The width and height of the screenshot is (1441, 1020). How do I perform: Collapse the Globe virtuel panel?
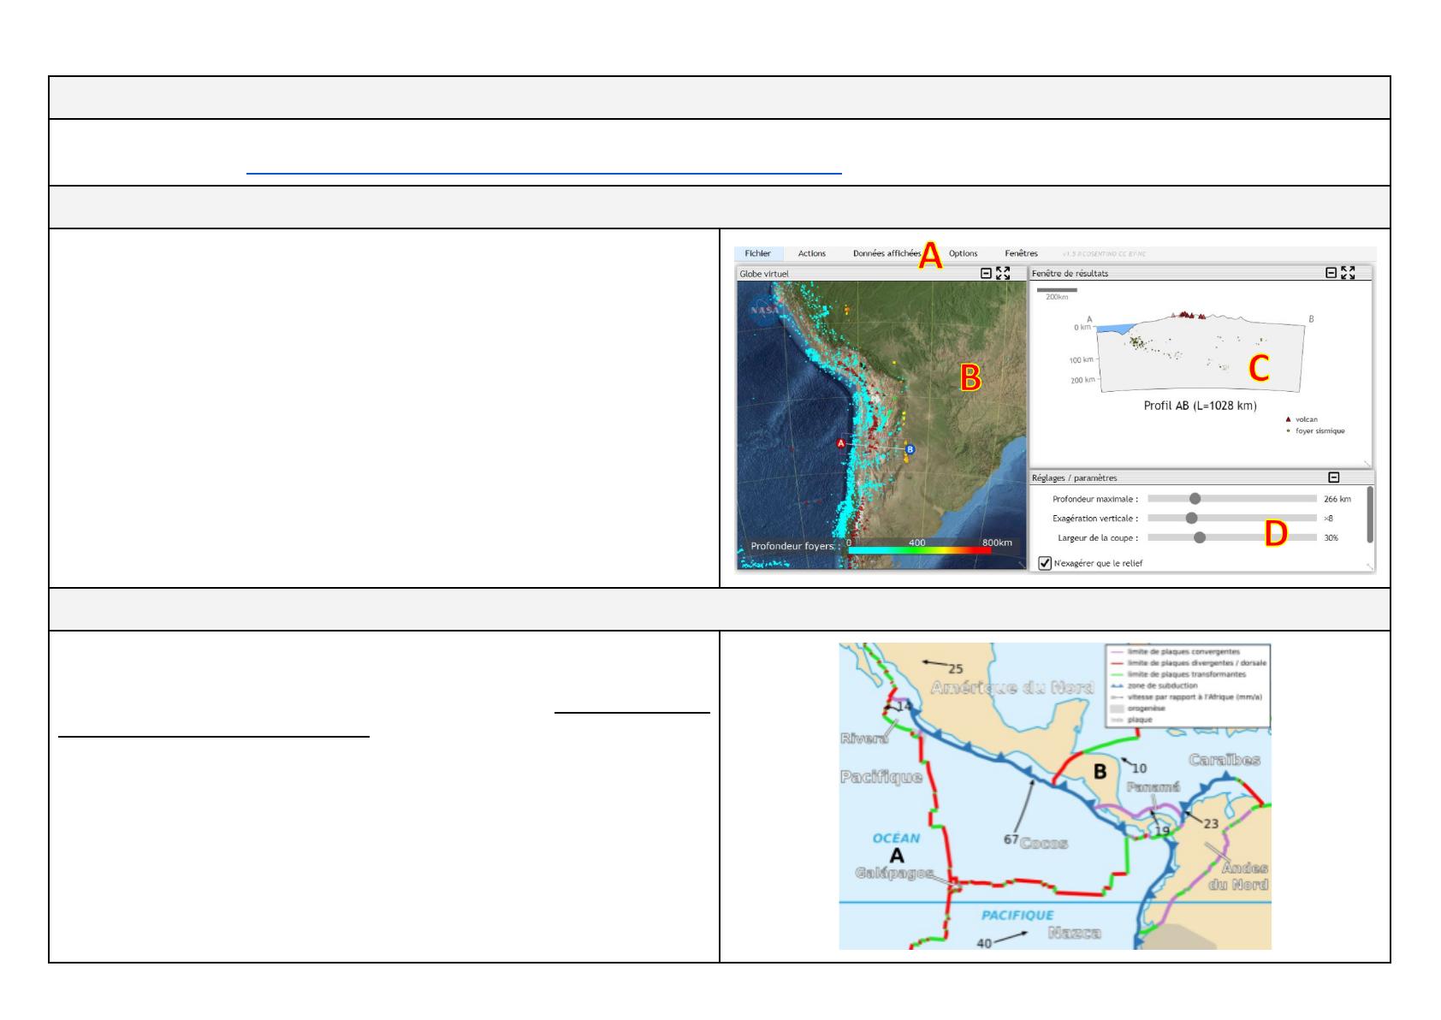[x=986, y=274]
